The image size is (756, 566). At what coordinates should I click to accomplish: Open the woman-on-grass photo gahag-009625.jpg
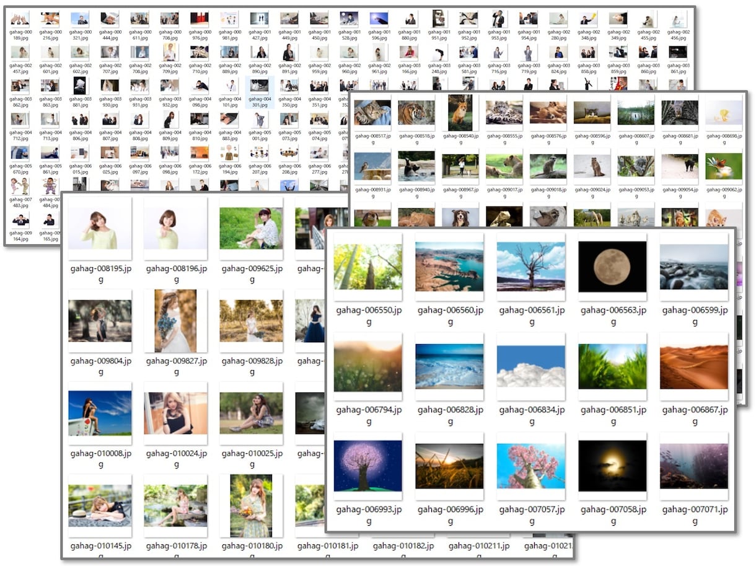point(251,228)
